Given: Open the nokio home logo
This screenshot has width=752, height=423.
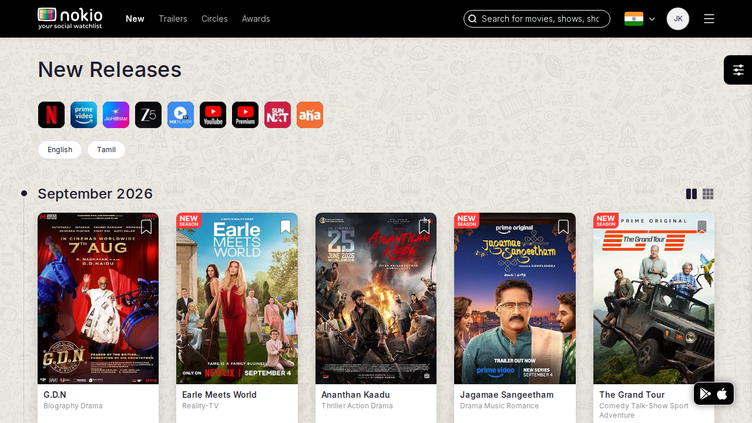Looking at the screenshot, I should coord(70,18).
